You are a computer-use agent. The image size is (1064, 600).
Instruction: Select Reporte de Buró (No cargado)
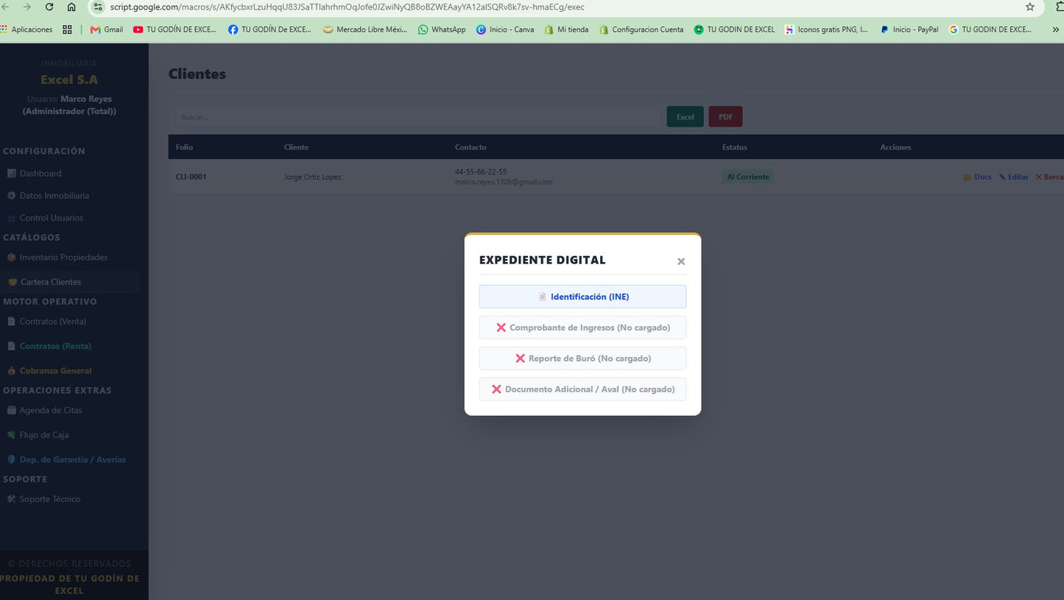582,359
